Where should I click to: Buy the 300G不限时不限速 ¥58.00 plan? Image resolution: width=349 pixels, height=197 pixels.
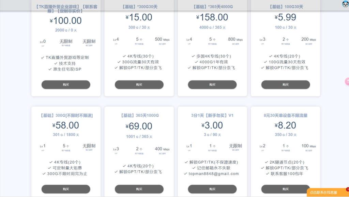66,189
